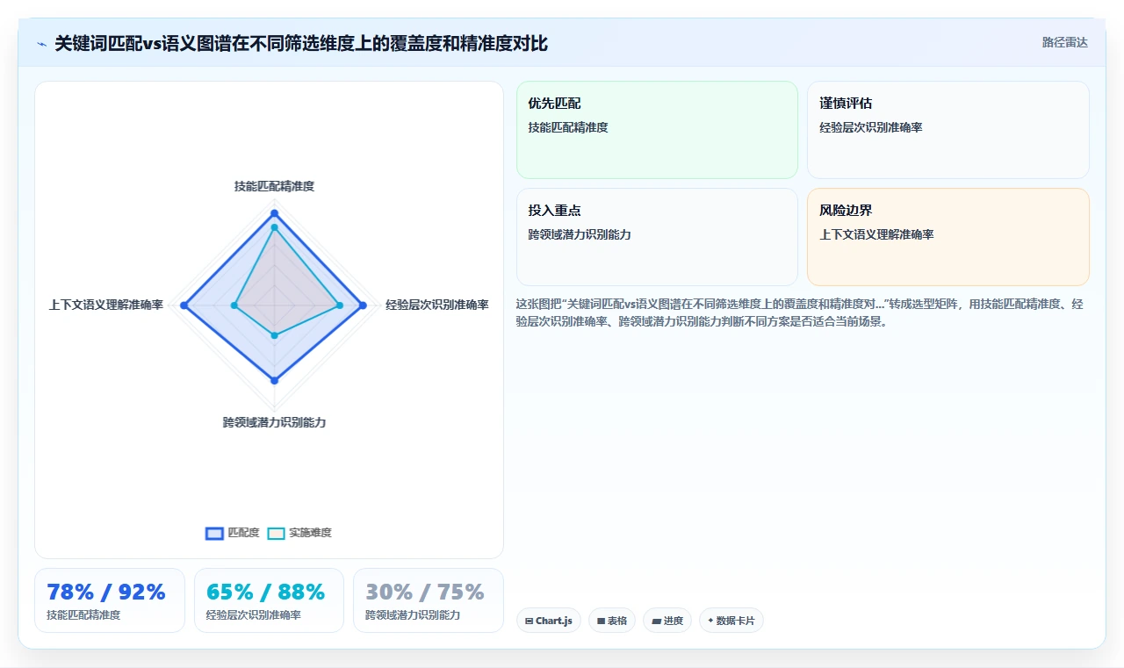Image resolution: width=1124 pixels, height=668 pixels.
Task: Click the icon in the 进度 tag
Action: pyautogui.click(x=656, y=621)
